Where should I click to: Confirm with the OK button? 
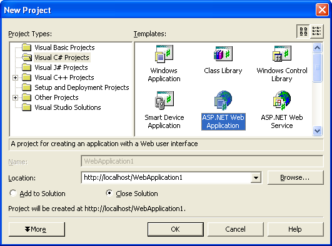176,229
